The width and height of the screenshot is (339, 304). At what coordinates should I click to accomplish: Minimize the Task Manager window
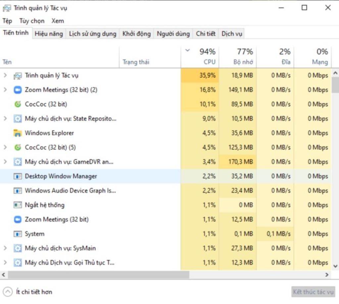click(281, 8)
